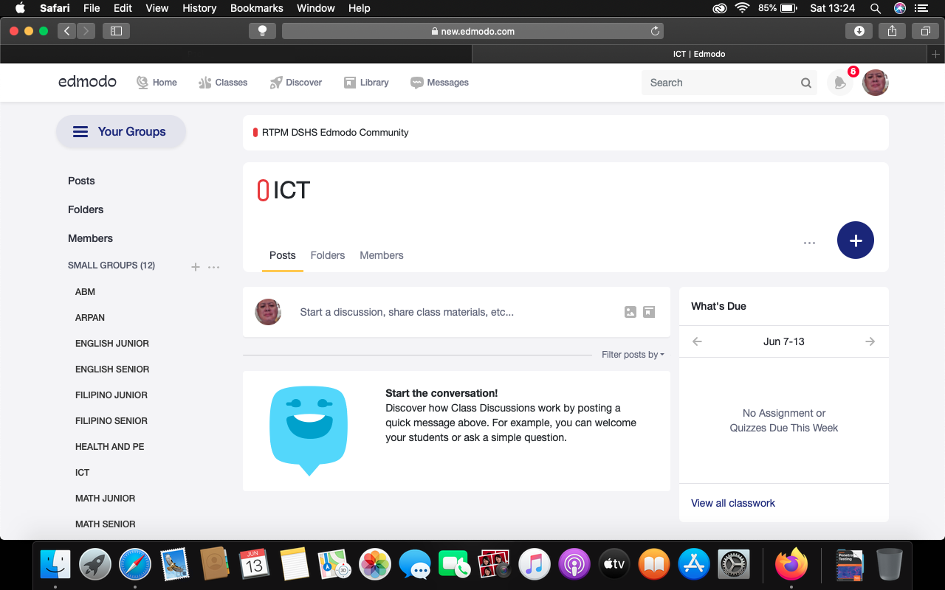Switch to the Folders tab of ICT
The image size is (945, 590).
click(328, 255)
